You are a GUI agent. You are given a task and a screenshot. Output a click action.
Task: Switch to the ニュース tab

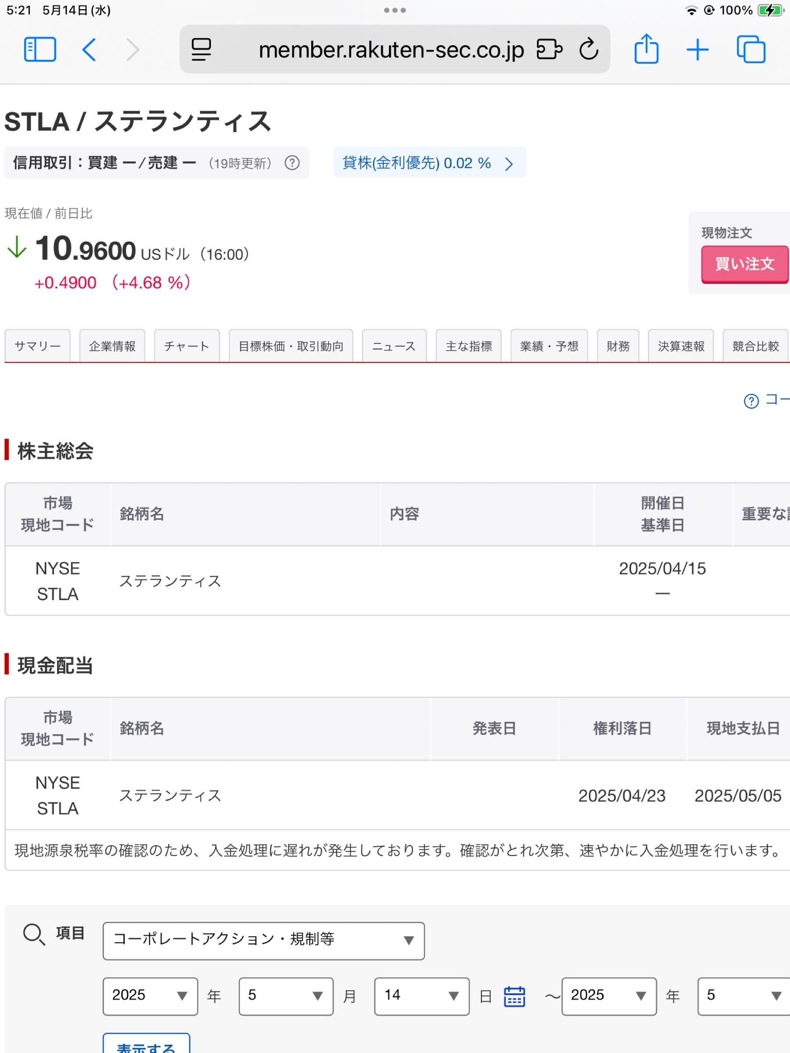tap(394, 346)
